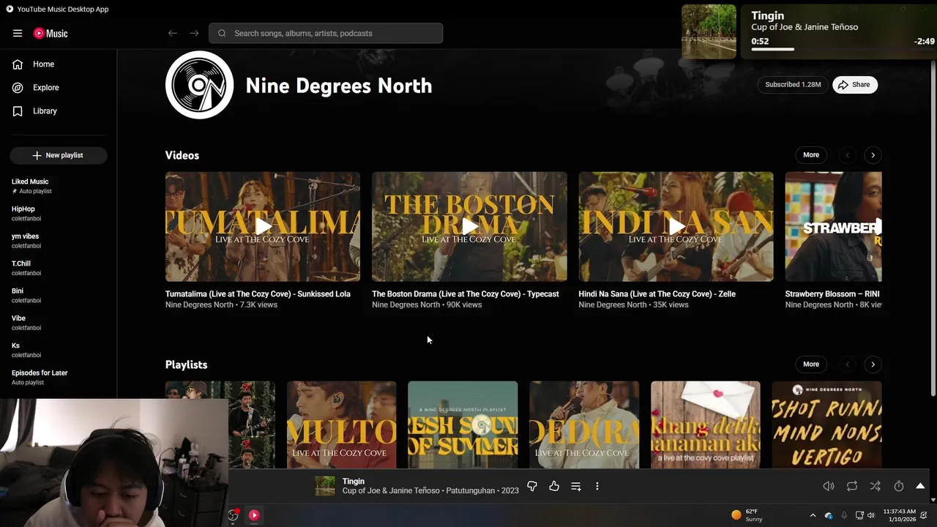937x527 pixels.
Task: Click the YouTube Music logo
Action: (x=51, y=33)
